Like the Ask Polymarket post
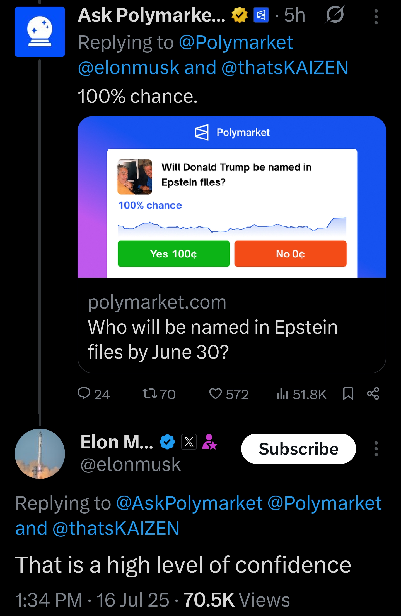 tap(215, 394)
